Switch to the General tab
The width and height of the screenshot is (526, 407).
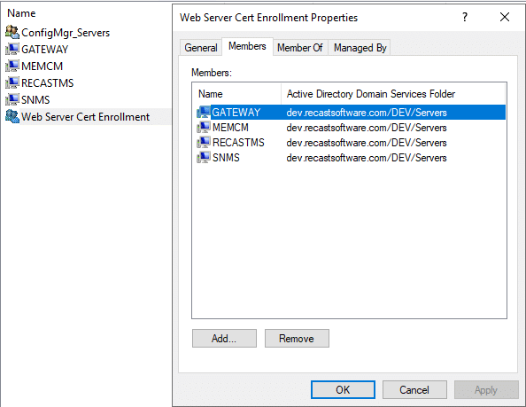click(201, 48)
